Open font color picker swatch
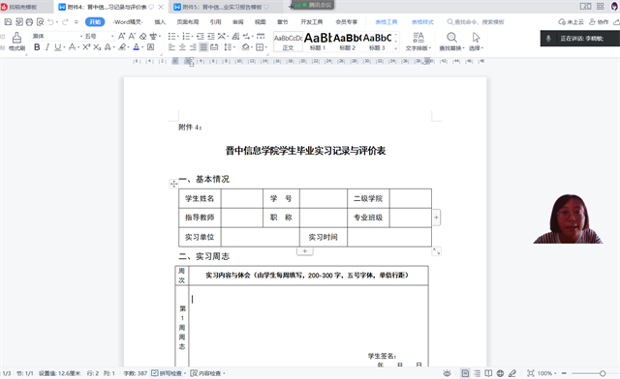The width and height of the screenshot is (620, 379). (136, 47)
